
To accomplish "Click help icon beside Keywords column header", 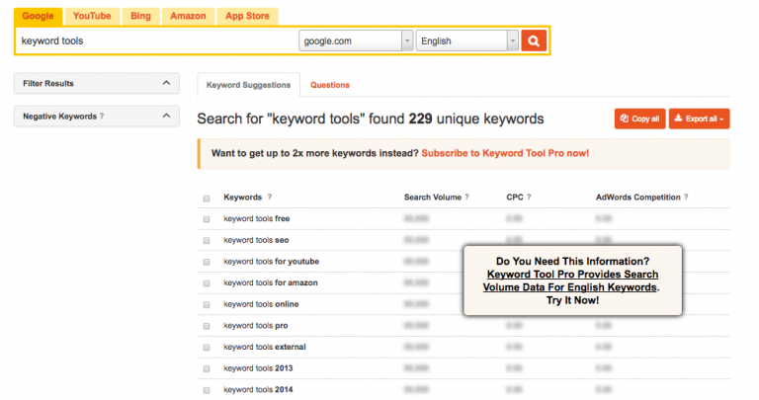I will coord(269,198).
